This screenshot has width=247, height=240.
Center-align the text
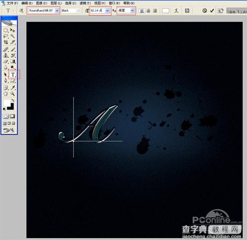pos(148,11)
